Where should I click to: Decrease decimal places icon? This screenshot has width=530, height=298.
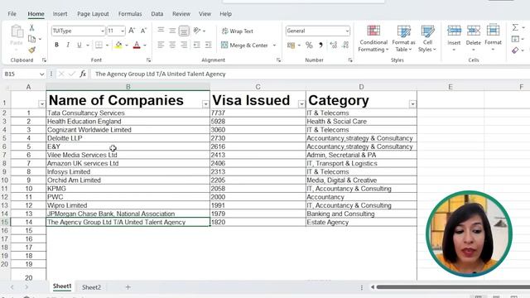pyautogui.click(x=345, y=45)
